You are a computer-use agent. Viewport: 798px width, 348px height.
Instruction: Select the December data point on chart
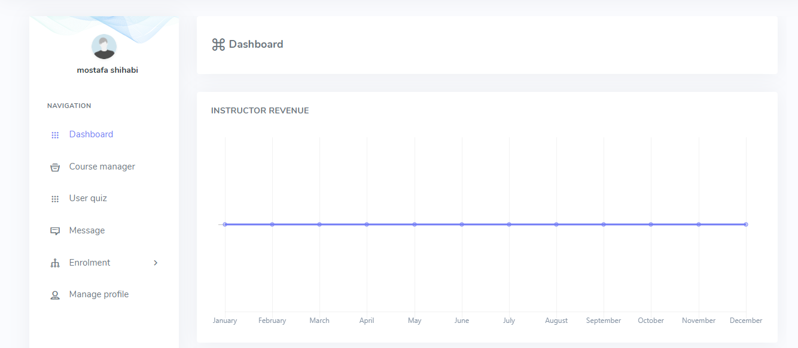pos(746,224)
